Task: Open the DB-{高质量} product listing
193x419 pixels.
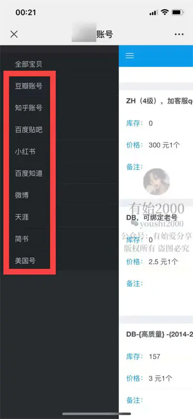Action: coord(159,334)
